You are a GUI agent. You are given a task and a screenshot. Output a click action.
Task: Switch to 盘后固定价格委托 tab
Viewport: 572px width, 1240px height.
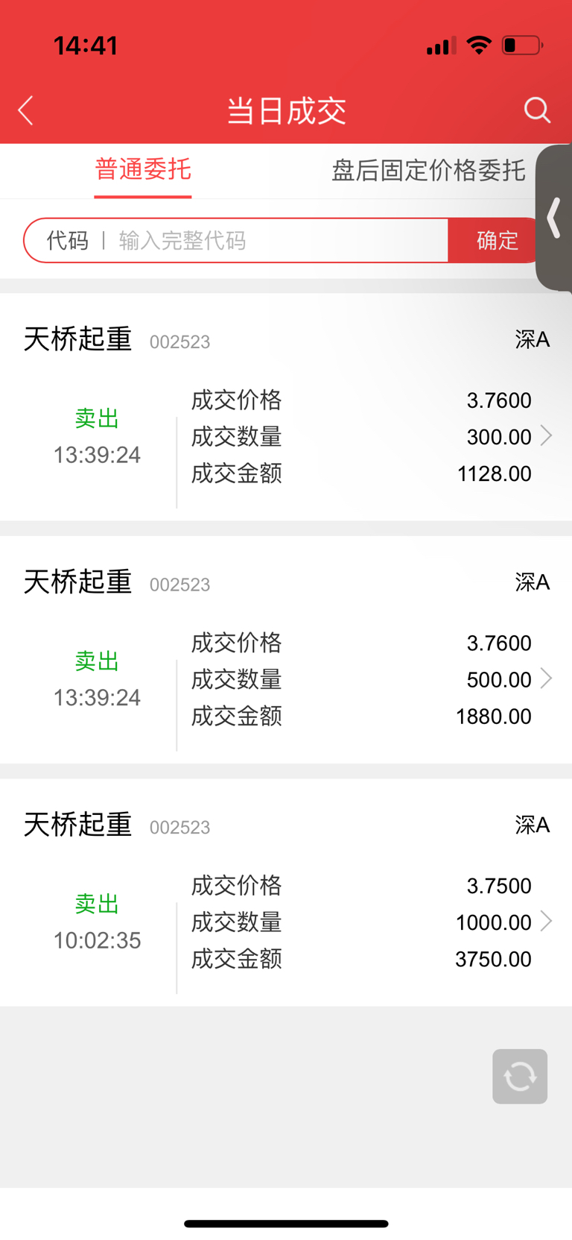[428, 170]
